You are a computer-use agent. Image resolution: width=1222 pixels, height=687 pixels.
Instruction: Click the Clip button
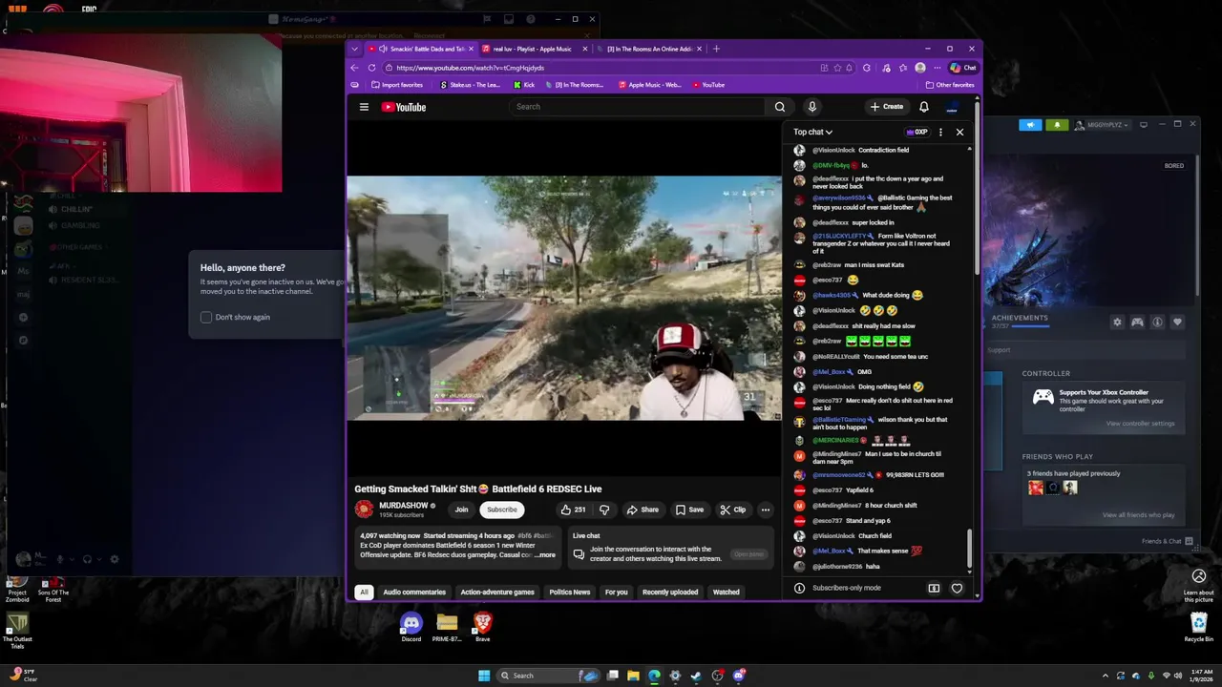pos(733,510)
